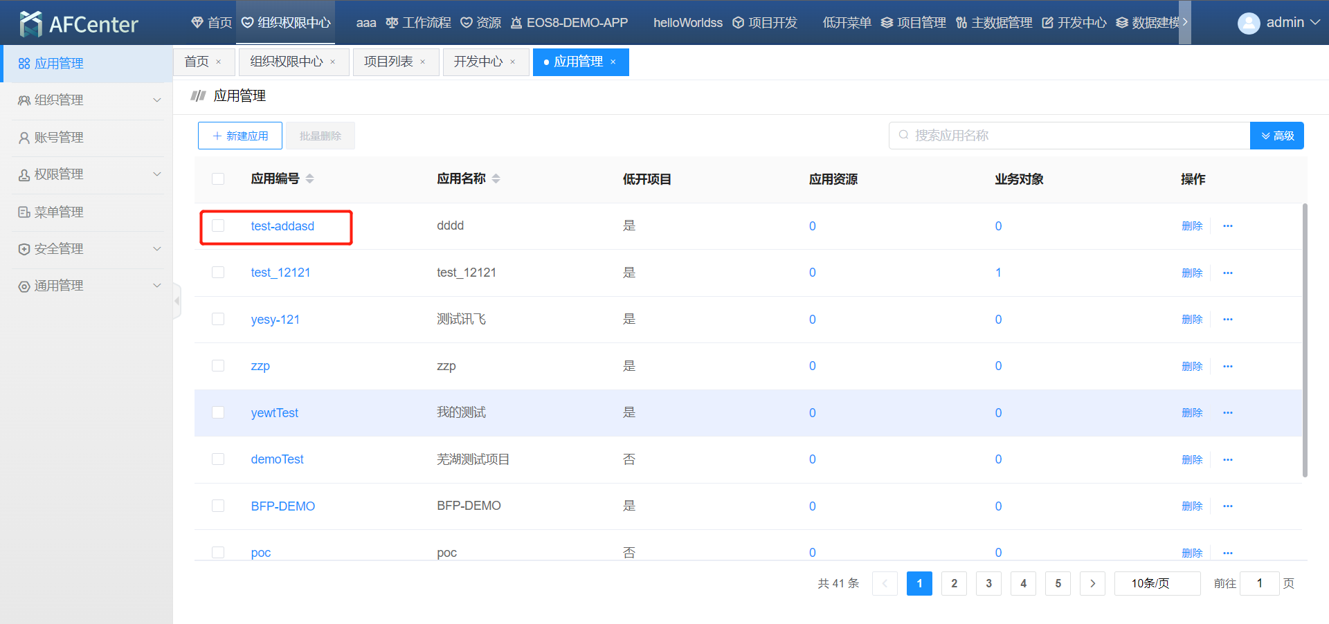Viewport: 1329px width, 624px height.
Task: Sort by application name column arrows
Action: (496, 178)
